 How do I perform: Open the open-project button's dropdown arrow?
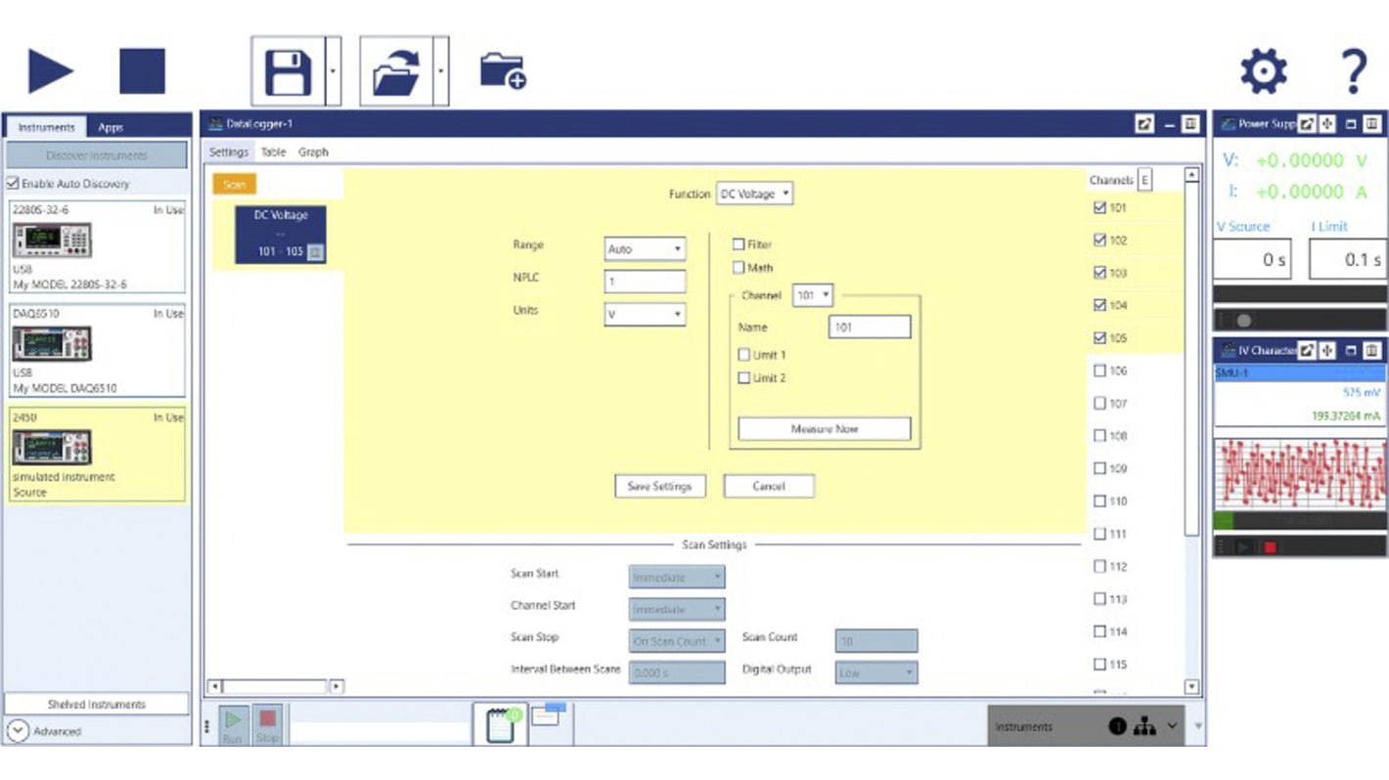tap(441, 71)
